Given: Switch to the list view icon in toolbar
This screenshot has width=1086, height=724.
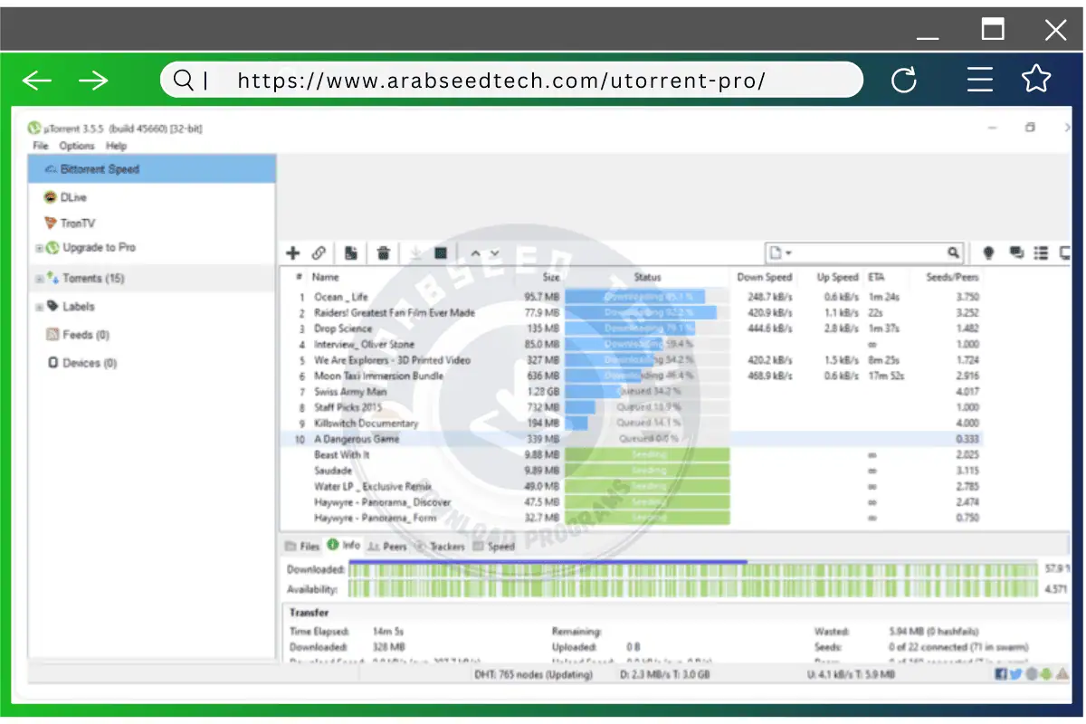Looking at the screenshot, I should 1042,253.
